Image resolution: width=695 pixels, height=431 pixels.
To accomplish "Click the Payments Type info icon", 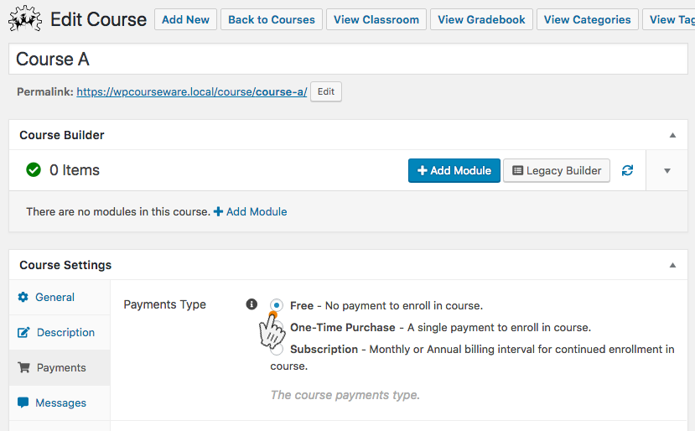I will (x=252, y=304).
